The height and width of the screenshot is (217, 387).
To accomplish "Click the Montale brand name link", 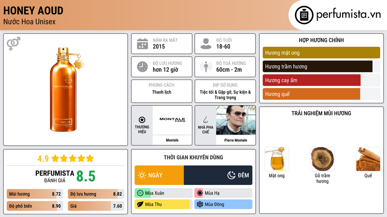I will [172, 140].
